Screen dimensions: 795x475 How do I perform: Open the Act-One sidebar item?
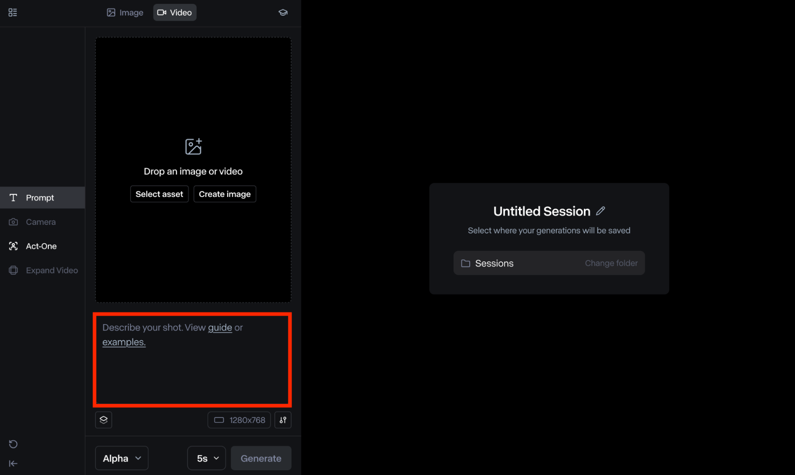click(x=43, y=246)
